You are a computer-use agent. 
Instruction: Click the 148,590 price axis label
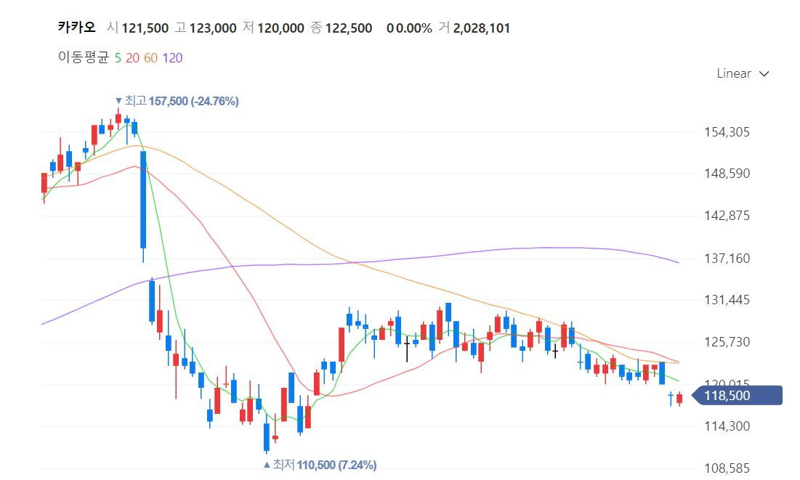pos(727,174)
